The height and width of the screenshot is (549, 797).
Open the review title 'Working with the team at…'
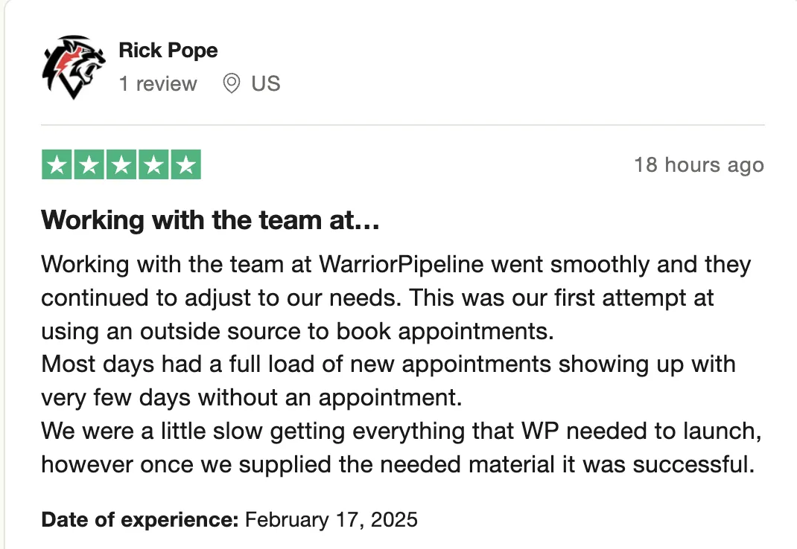pyautogui.click(x=211, y=220)
